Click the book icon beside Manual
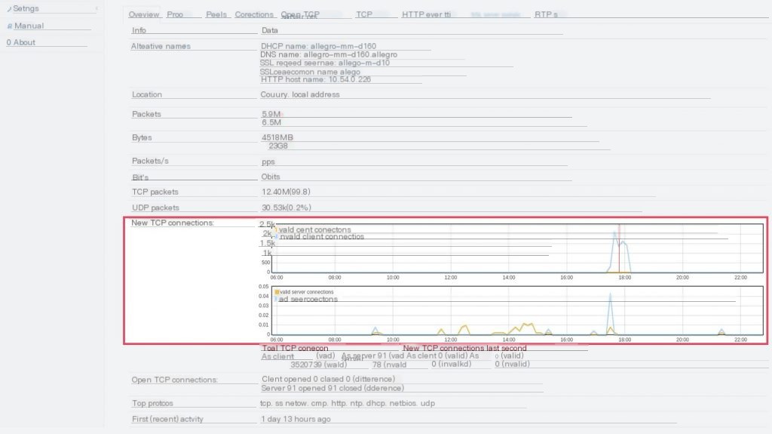Viewport: 772px width, 434px height. click(9, 26)
